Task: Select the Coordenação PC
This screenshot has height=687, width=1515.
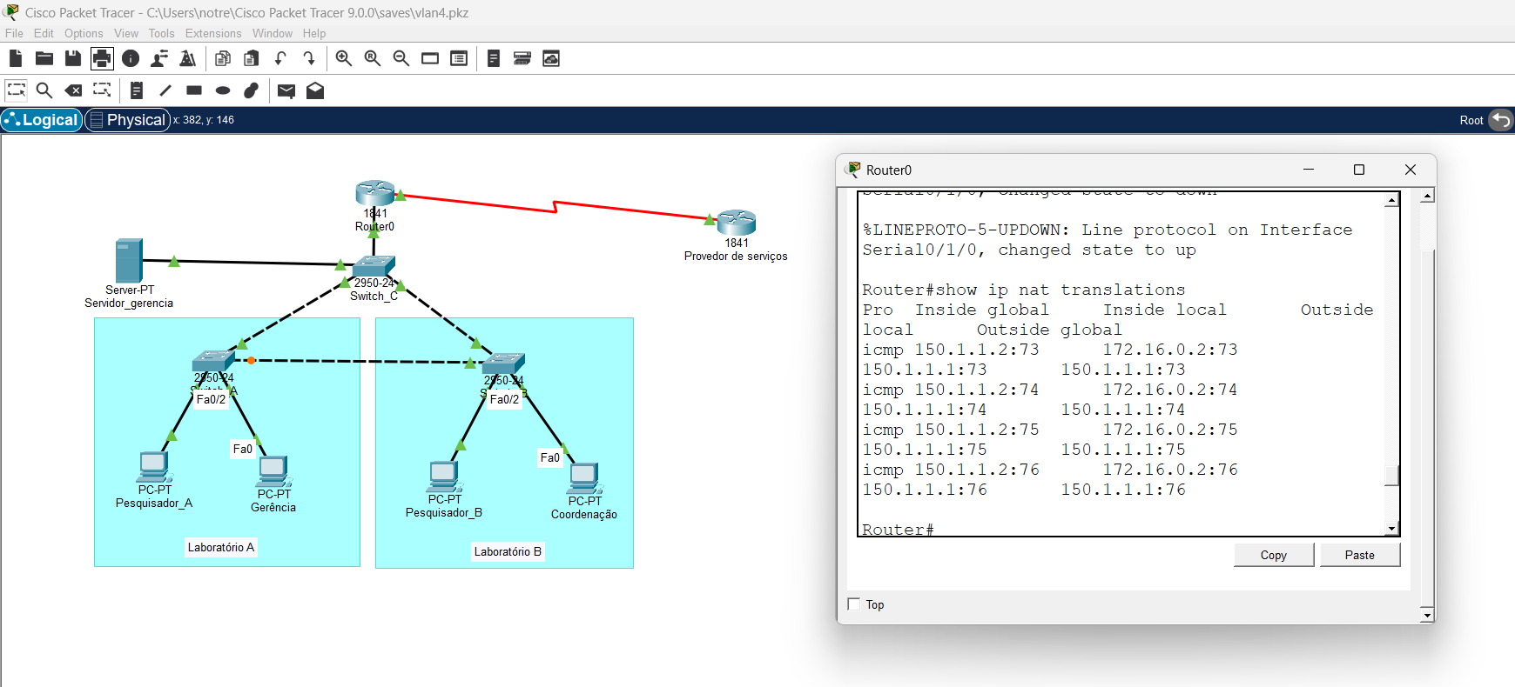Action: (584, 478)
